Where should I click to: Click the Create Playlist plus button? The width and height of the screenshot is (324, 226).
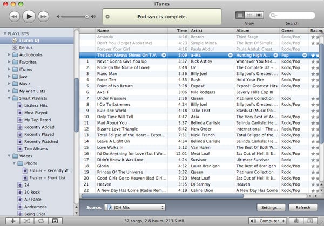(x=13, y=221)
